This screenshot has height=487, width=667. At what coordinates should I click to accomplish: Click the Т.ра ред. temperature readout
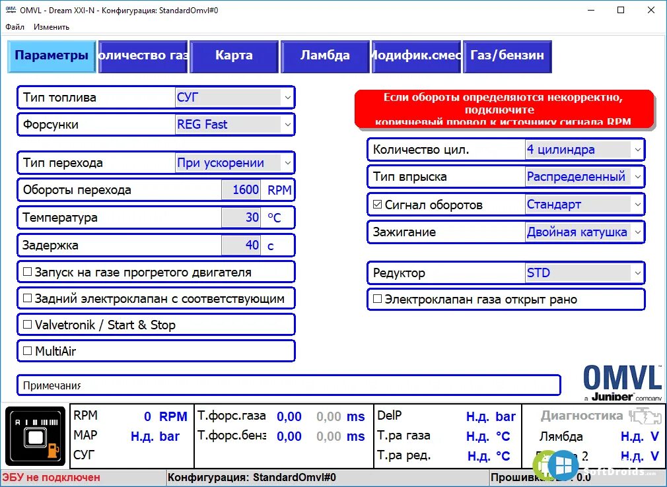click(488, 455)
